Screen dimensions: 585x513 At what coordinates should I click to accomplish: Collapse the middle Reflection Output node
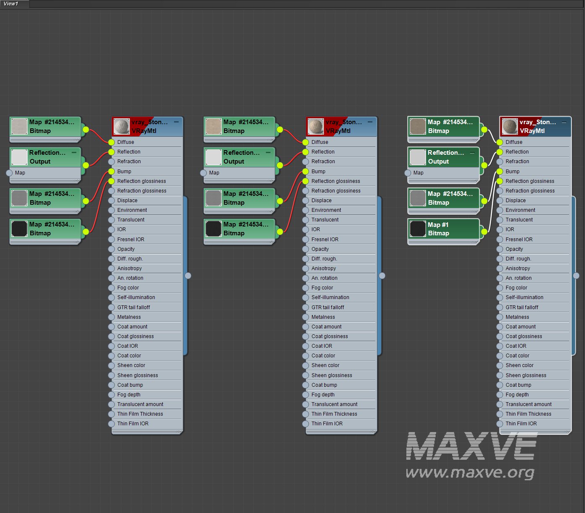(x=268, y=153)
